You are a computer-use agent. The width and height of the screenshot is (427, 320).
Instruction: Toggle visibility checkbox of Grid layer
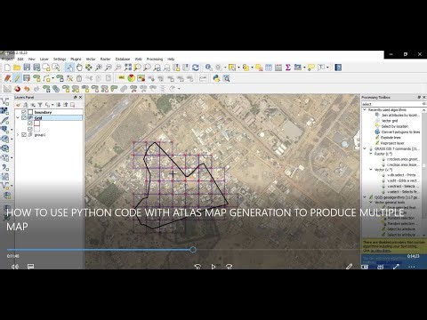pyautogui.click(x=24, y=118)
